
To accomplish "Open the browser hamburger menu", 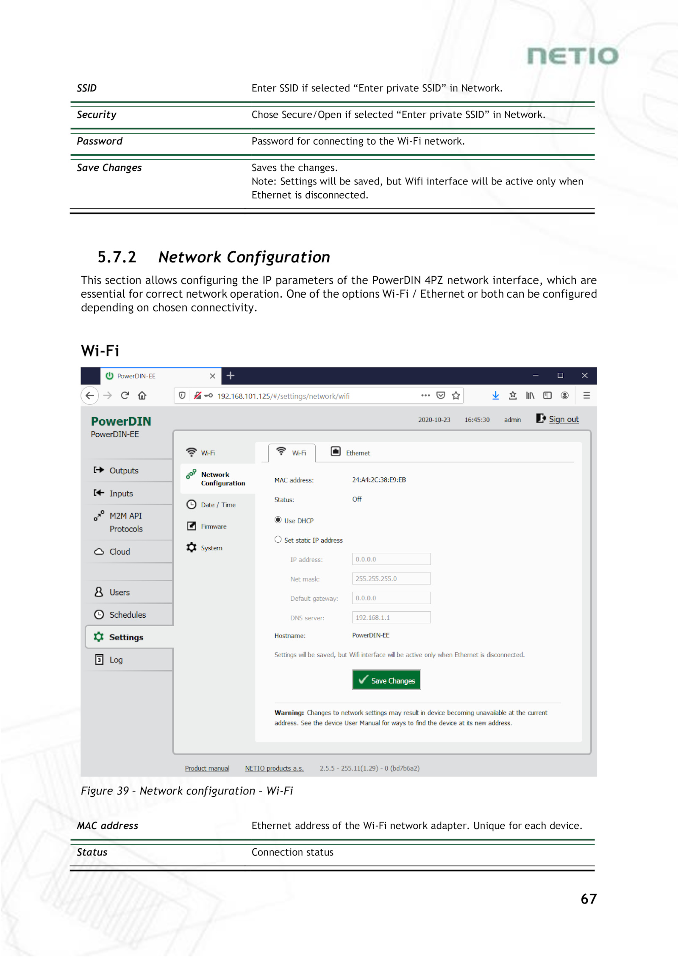I will click(x=586, y=396).
